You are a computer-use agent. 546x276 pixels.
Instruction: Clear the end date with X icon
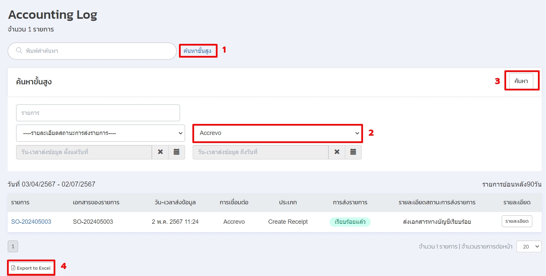coord(337,152)
